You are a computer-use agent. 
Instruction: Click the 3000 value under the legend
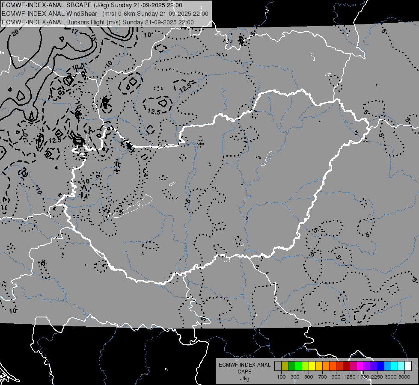click(x=391, y=377)
